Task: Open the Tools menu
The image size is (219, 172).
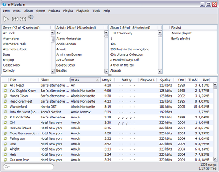Action: [x=97, y=11]
